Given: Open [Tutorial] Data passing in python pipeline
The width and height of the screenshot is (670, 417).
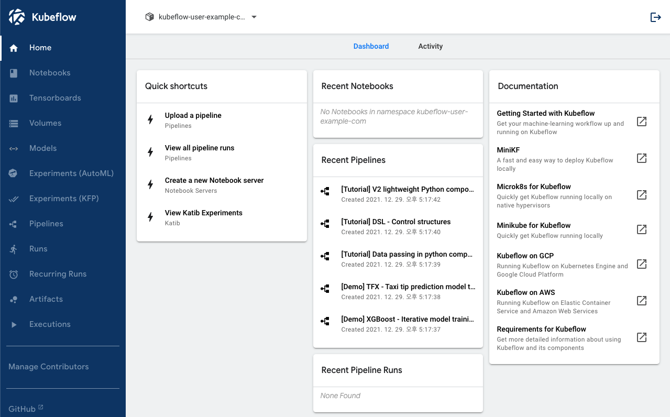Looking at the screenshot, I should click(398, 259).
